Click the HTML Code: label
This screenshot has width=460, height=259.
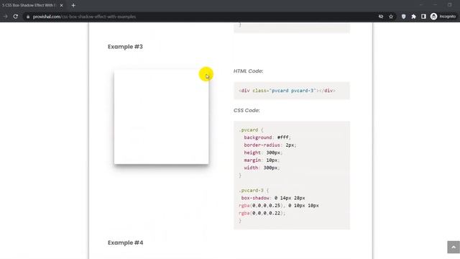[x=248, y=71]
